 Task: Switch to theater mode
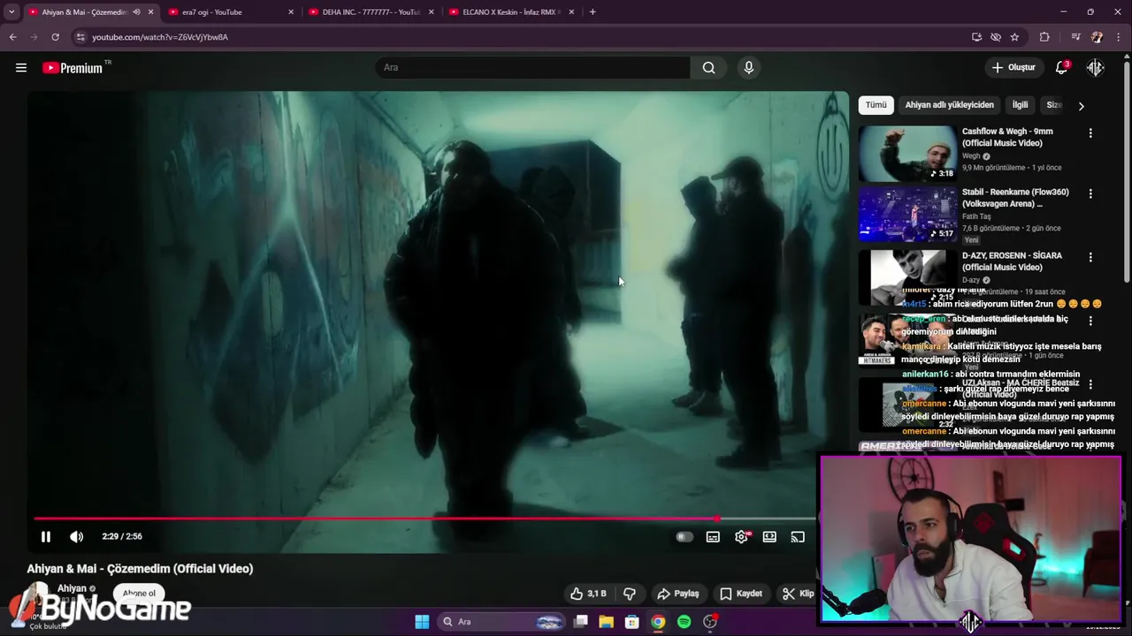[x=769, y=536]
